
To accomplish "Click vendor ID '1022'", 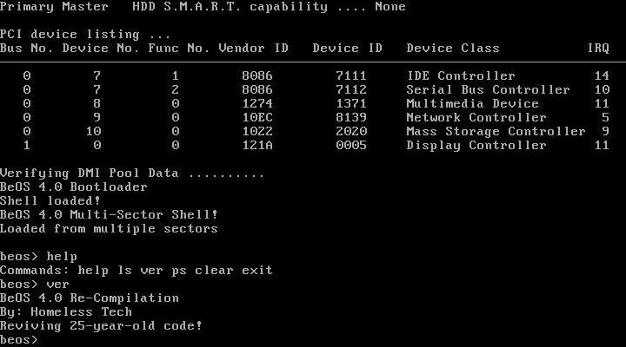I will (x=257, y=132).
